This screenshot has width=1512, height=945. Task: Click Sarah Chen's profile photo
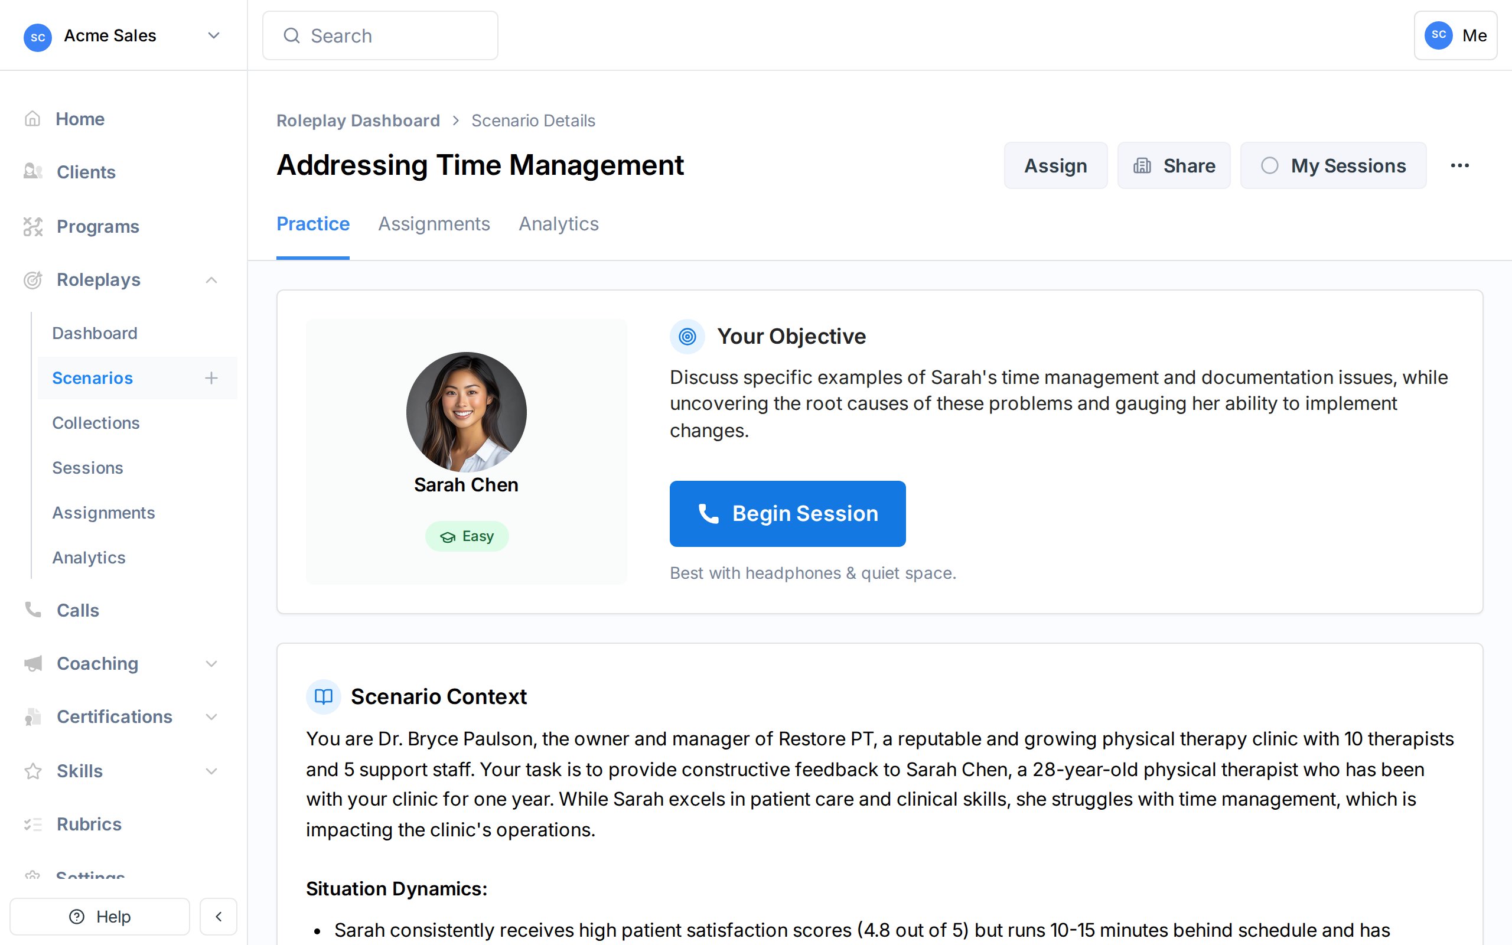[x=466, y=412]
